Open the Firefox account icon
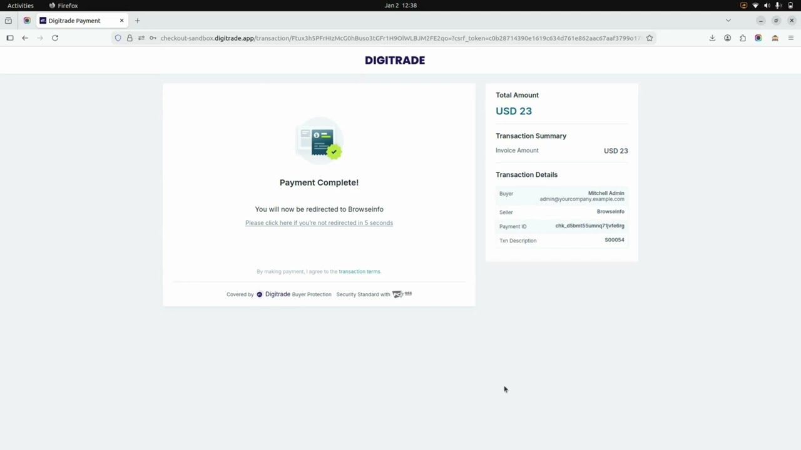The height and width of the screenshot is (450, 801). 727,38
